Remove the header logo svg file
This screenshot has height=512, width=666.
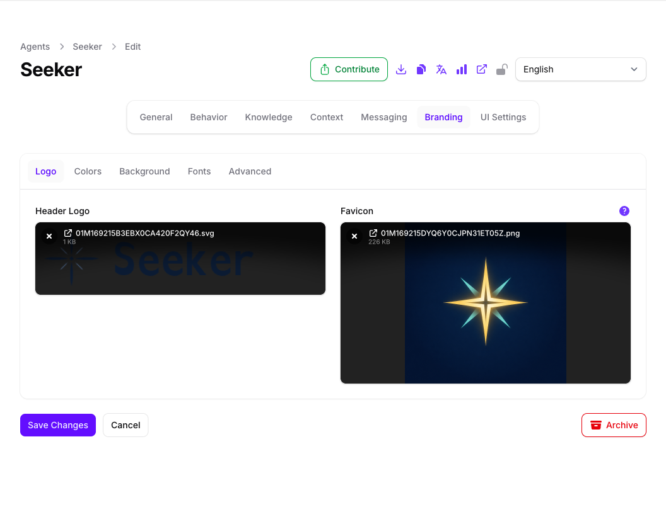click(49, 236)
